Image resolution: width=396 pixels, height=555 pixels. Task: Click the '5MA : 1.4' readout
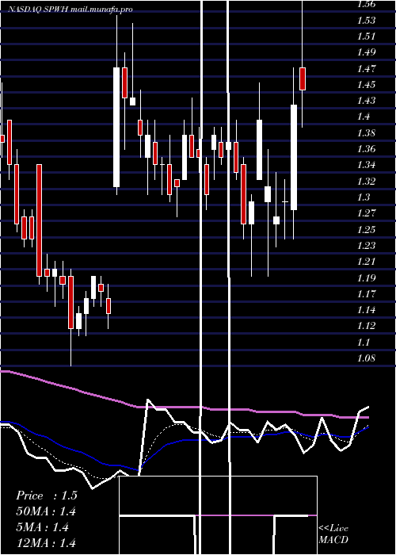43,527
